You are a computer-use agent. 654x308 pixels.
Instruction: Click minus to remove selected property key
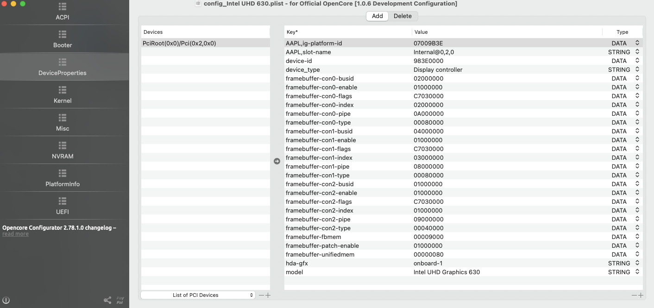click(634, 295)
